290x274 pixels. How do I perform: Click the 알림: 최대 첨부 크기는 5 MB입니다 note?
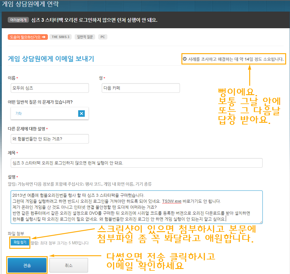pos(59,243)
